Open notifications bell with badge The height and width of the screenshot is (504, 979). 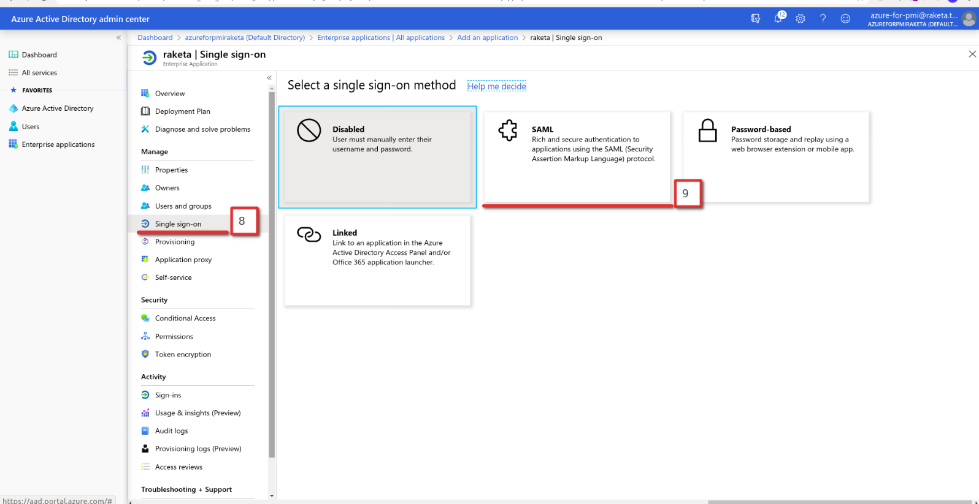tap(779, 18)
